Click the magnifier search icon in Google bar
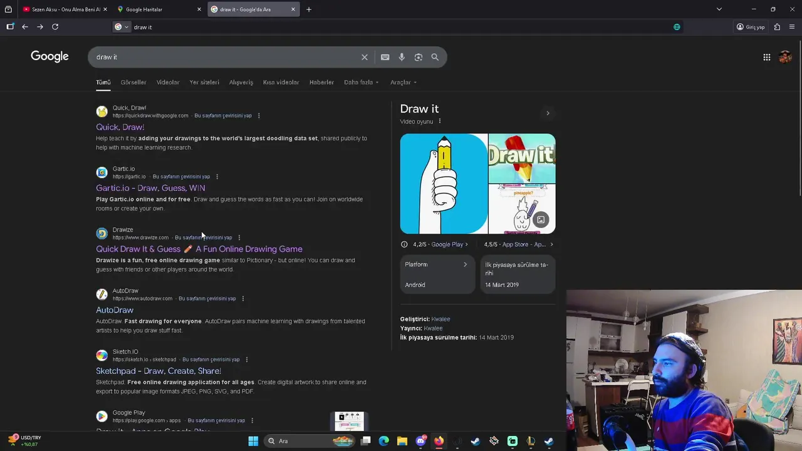Viewport: 802px width, 451px height. pos(435,57)
